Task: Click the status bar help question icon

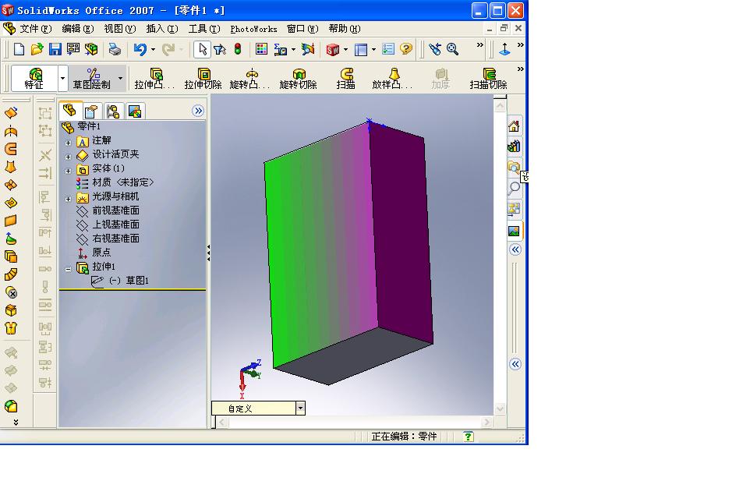Action: click(x=468, y=436)
